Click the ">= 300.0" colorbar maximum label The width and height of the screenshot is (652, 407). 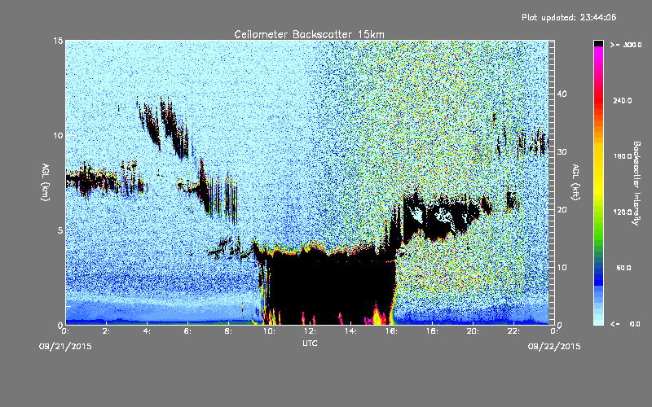point(626,45)
